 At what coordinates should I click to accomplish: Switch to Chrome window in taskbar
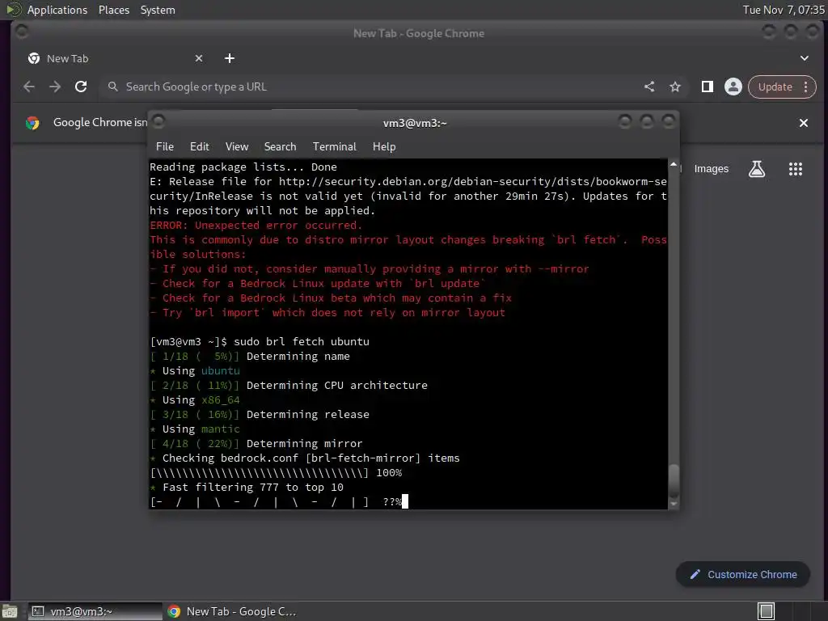pos(231,611)
